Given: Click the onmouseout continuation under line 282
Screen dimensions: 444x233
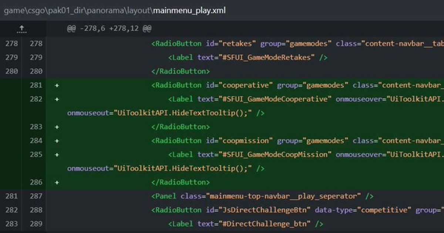Looking at the screenshot, I should pos(166,113).
